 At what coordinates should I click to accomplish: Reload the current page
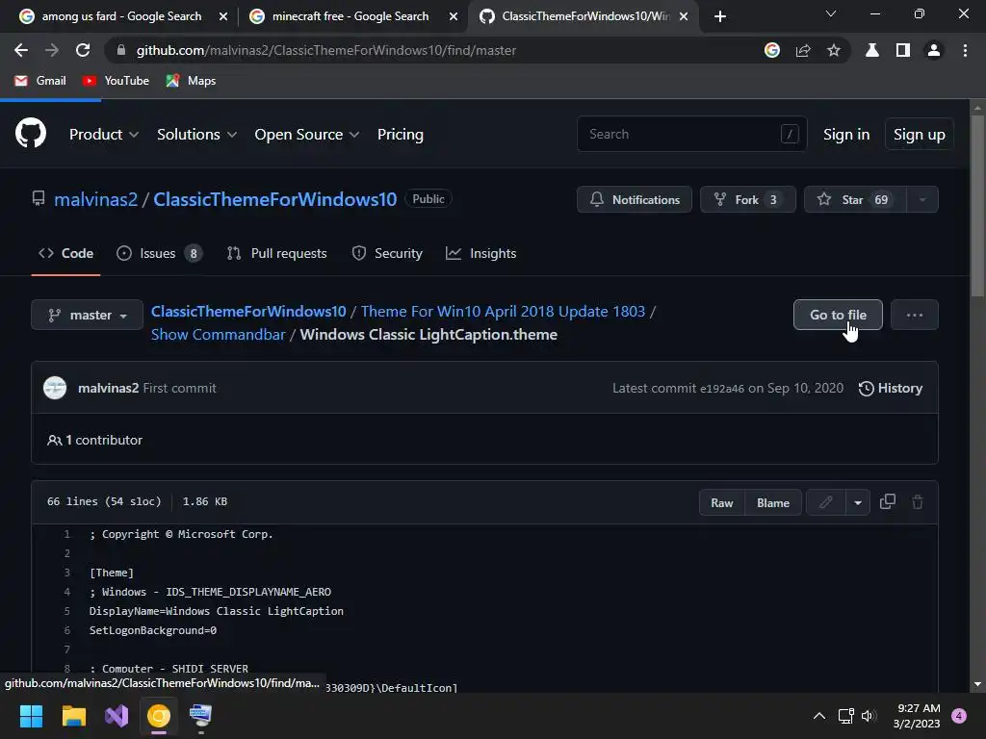(83, 50)
